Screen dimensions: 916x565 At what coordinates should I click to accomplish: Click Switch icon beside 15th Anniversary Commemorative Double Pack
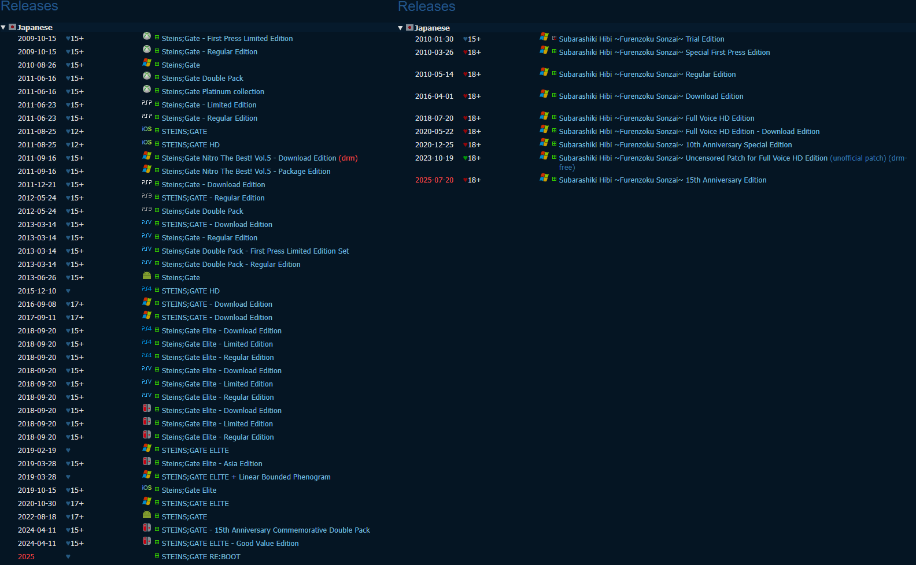147,527
